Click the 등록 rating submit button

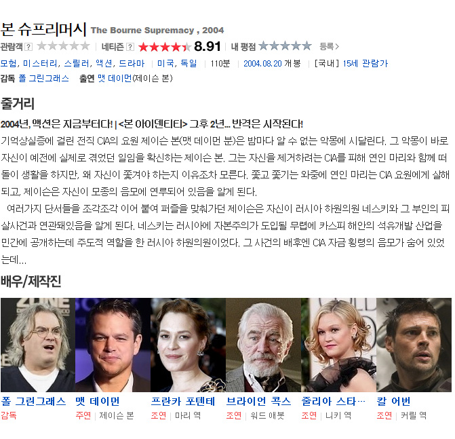coord(329,46)
